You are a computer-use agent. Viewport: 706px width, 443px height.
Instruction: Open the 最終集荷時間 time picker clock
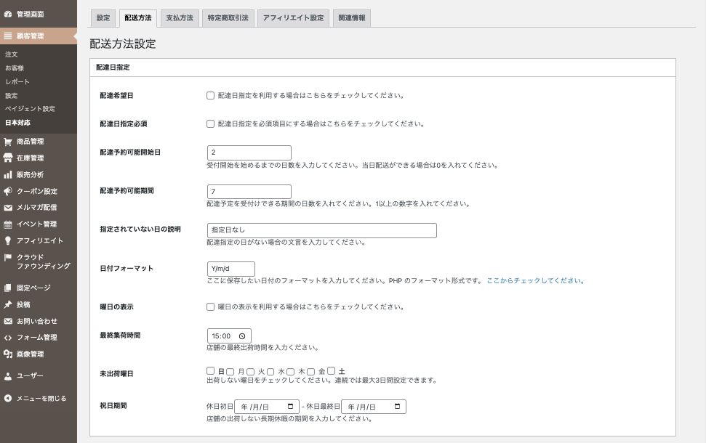click(242, 336)
